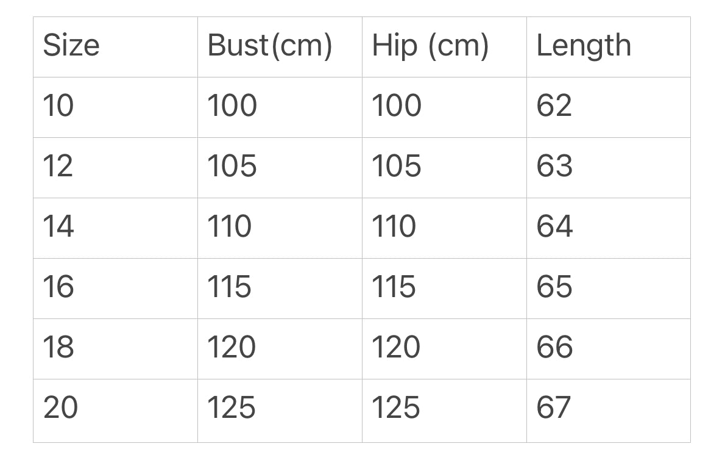Screen dimensions: 711x474
Task: Click bust value 120 cell
Action: point(280,349)
